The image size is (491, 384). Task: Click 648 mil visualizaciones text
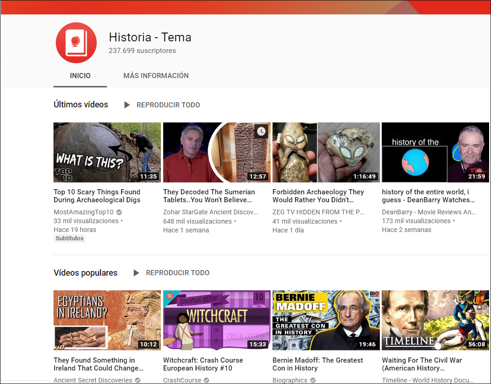click(x=198, y=221)
